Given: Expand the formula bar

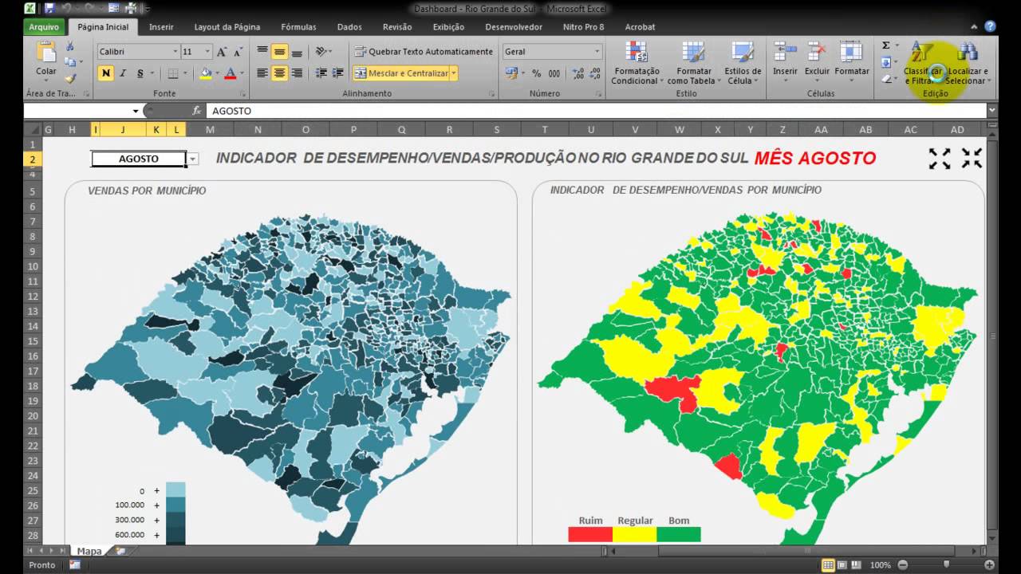Looking at the screenshot, I should (x=991, y=111).
